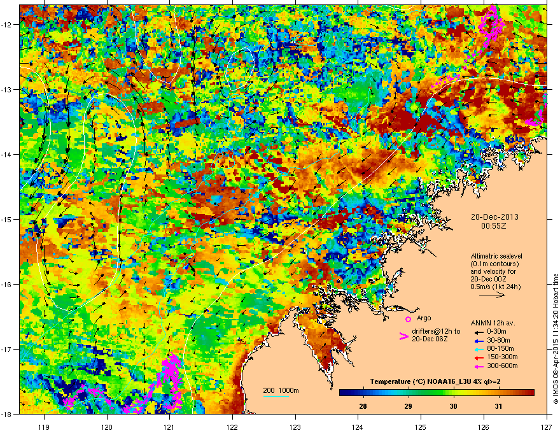
Task: Click the '20-Dec 00Z' velocity date text
Action: (x=488, y=279)
